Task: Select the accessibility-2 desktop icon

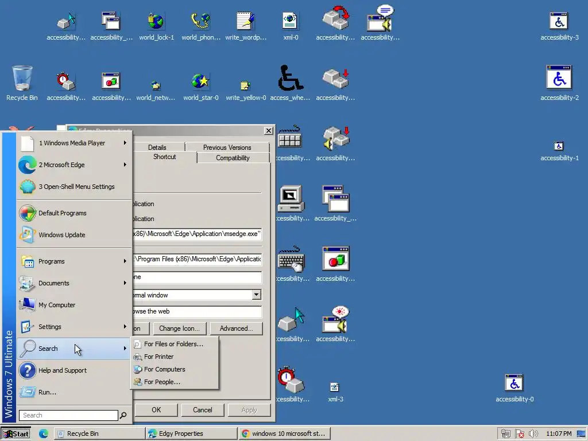Action: coord(559,83)
